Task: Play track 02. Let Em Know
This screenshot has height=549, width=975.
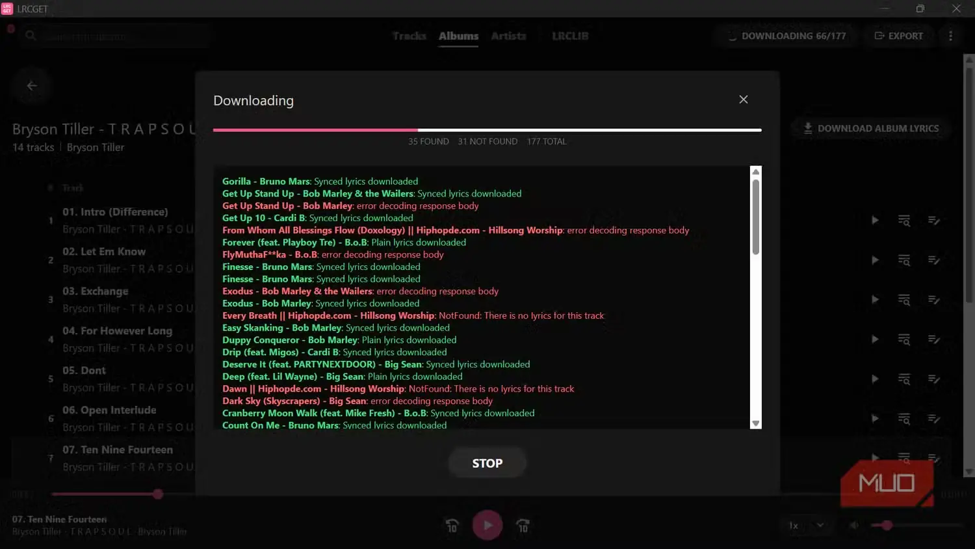Action: tap(875, 260)
